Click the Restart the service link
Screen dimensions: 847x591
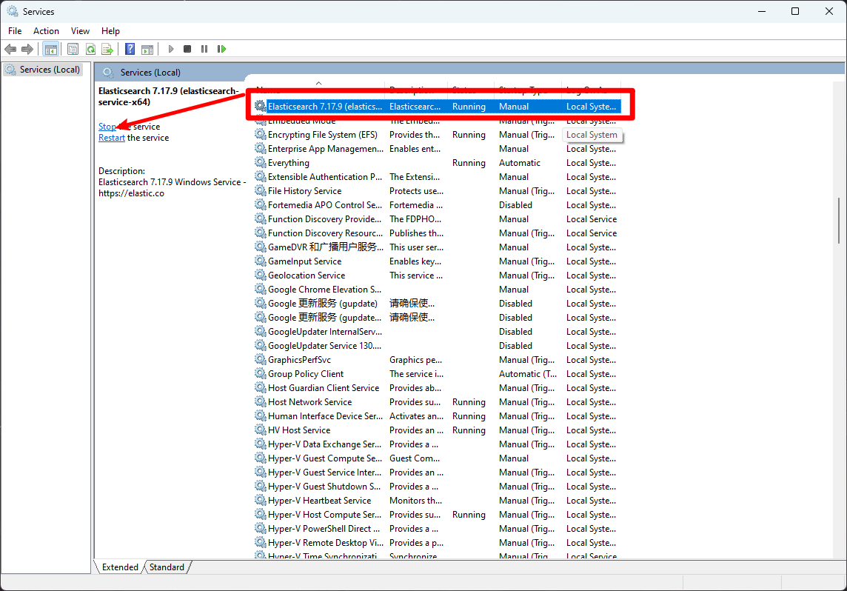tap(112, 138)
